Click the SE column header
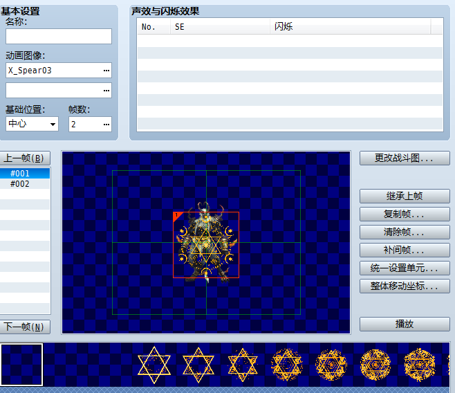Viewport: 455px width, 393px height. 221,27
